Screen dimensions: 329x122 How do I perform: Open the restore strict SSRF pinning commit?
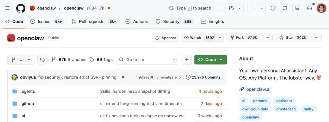tap(77, 77)
